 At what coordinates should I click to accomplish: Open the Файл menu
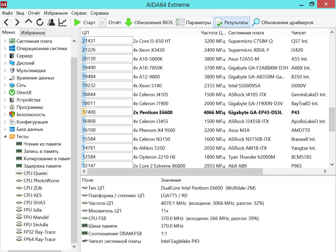7,13
